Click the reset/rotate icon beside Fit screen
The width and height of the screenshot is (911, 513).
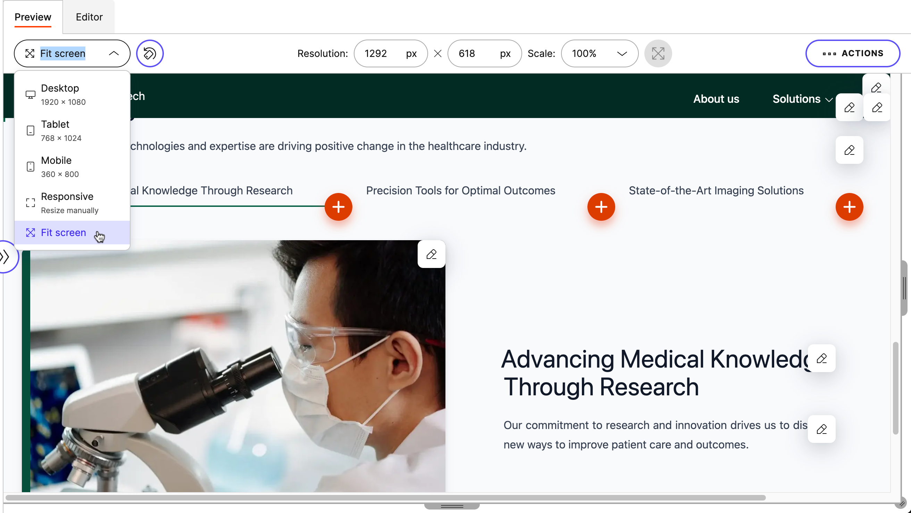pyautogui.click(x=150, y=53)
